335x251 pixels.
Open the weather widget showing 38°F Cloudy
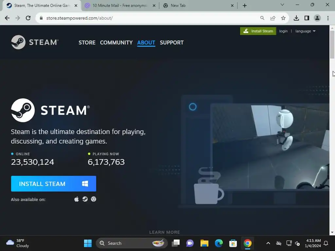click(x=18, y=243)
